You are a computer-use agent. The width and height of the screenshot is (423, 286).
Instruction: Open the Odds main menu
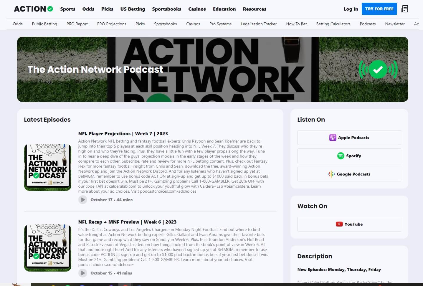pyautogui.click(x=88, y=9)
